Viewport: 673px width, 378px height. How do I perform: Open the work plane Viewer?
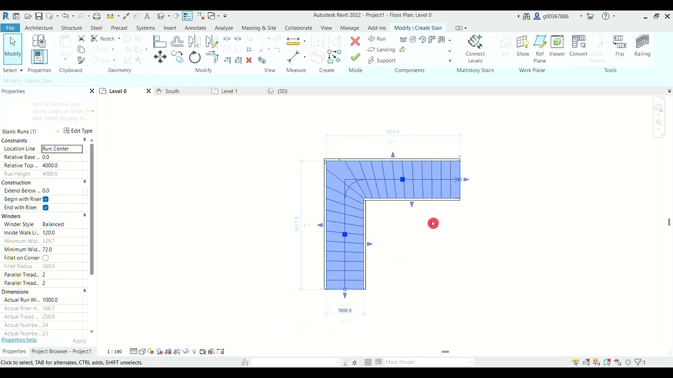[x=557, y=46]
